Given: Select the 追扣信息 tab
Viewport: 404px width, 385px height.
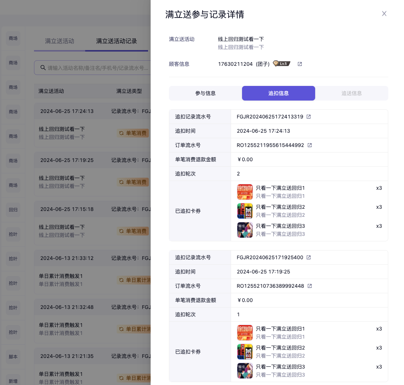Looking at the screenshot, I should click(x=279, y=93).
